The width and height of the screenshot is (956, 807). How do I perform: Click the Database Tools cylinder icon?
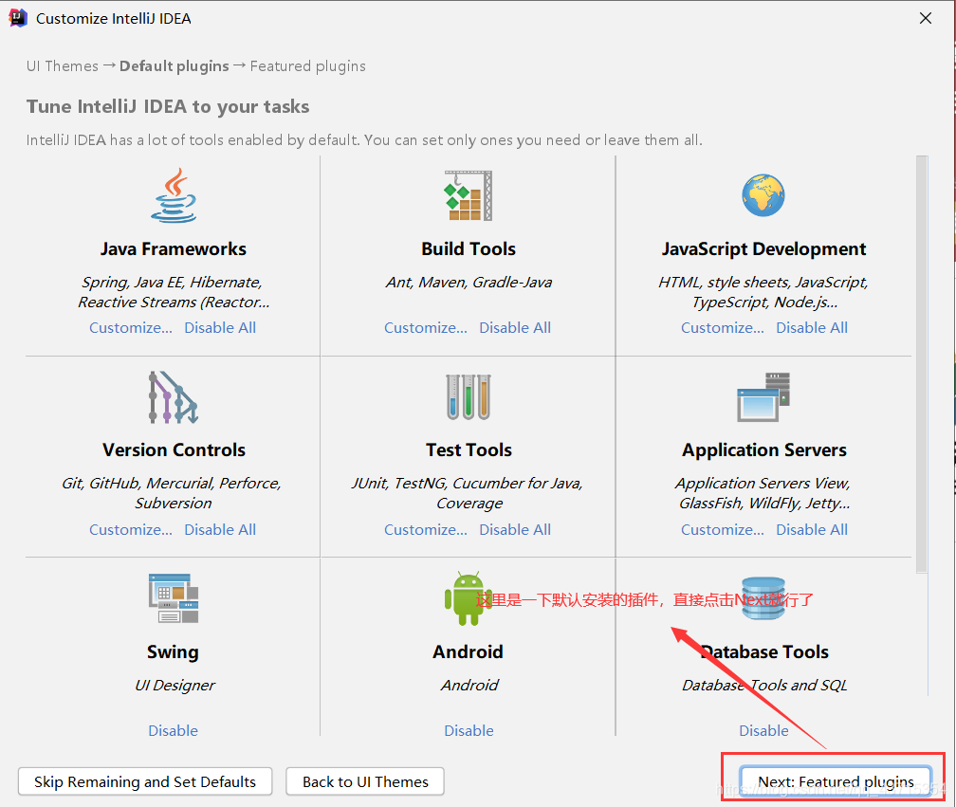coord(763,598)
